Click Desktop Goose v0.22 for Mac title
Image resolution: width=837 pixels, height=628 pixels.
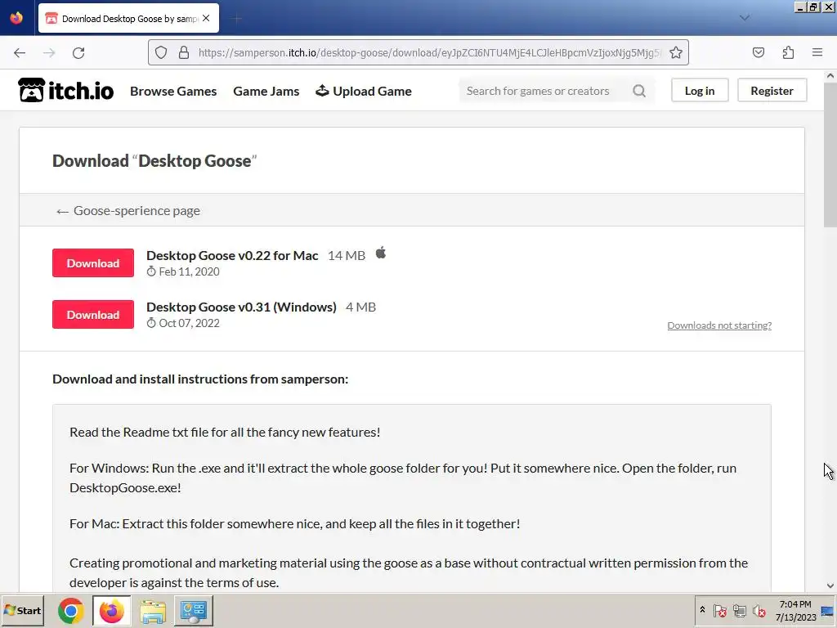tap(232, 255)
